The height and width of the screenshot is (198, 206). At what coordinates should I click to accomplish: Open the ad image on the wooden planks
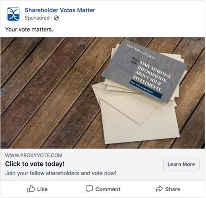[103, 93]
